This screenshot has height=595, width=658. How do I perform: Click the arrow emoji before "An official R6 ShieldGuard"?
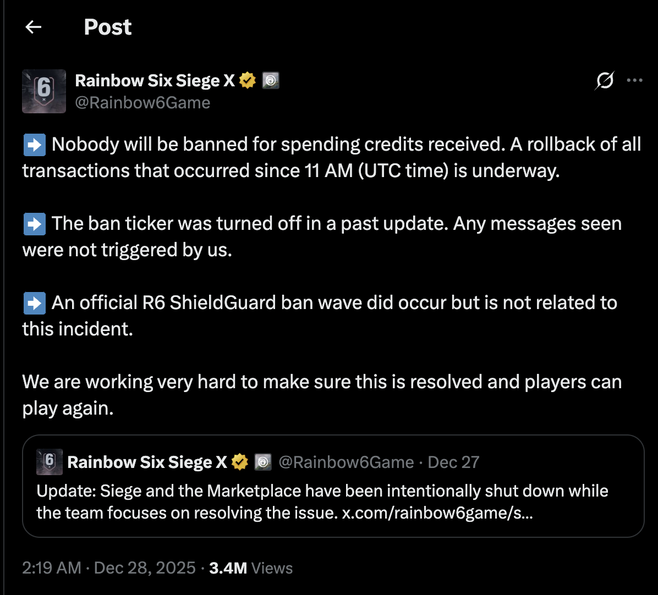(x=34, y=302)
